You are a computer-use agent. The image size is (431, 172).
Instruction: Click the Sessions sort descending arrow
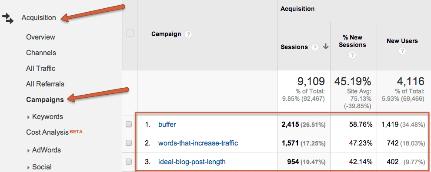(326, 47)
